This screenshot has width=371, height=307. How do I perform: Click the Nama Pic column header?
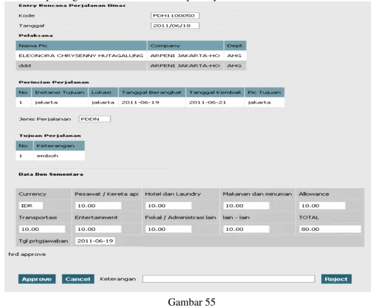click(x=81, y=46)
